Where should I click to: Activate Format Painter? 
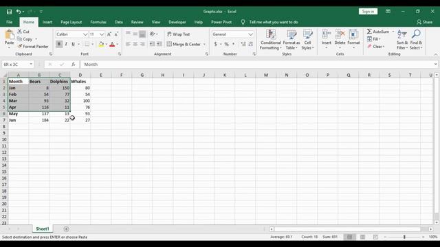[33, 46]
